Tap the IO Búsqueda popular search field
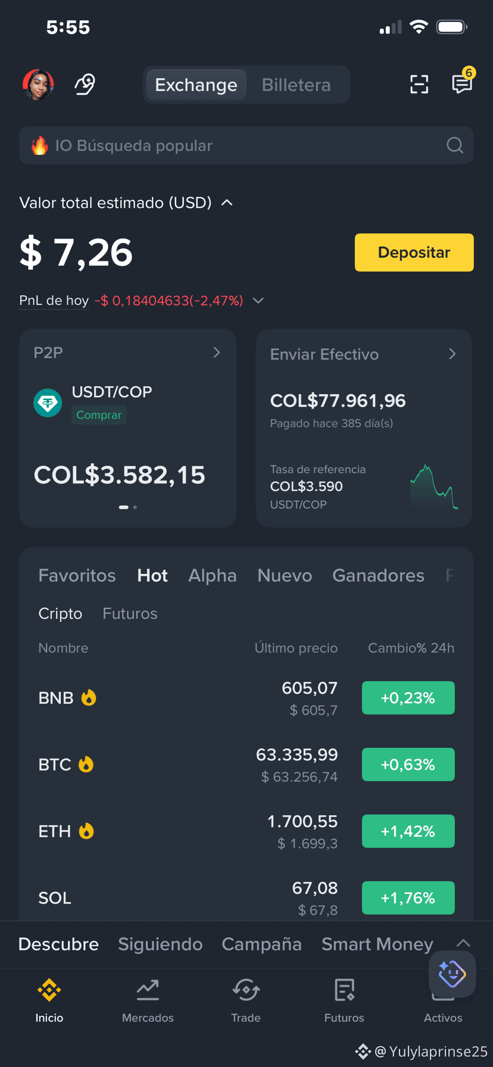493x1067 pixels. coord(246,145)
